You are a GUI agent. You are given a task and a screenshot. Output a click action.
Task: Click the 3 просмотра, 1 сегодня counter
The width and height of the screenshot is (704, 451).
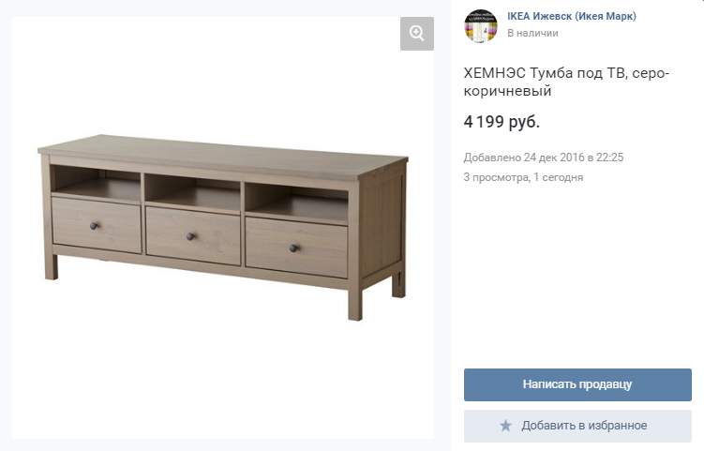tap(523, 177)
